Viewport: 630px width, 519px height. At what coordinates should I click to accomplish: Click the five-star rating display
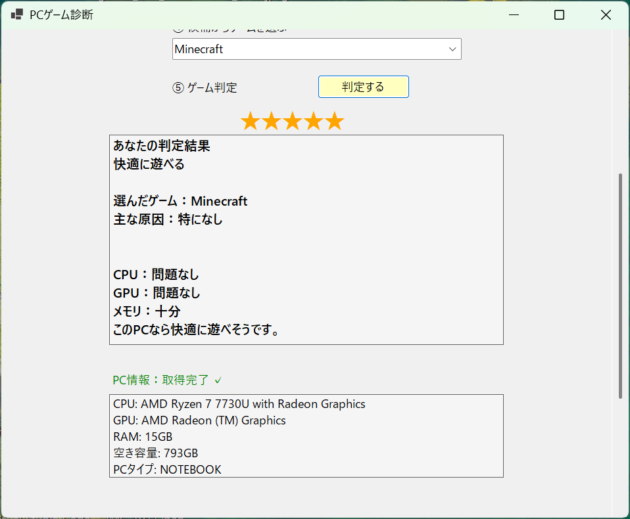293,122
